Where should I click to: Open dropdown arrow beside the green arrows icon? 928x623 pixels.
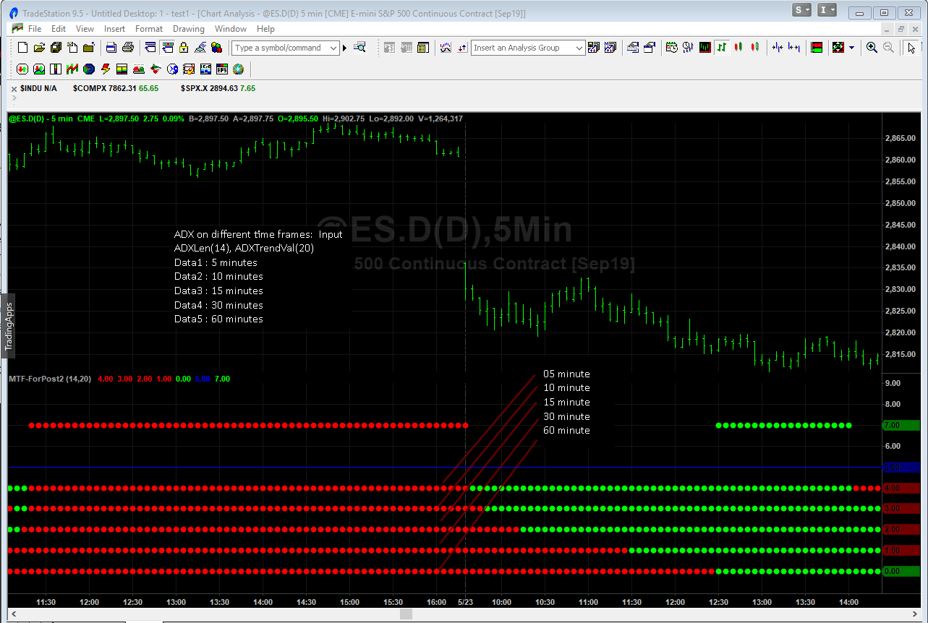coord(851,48)
